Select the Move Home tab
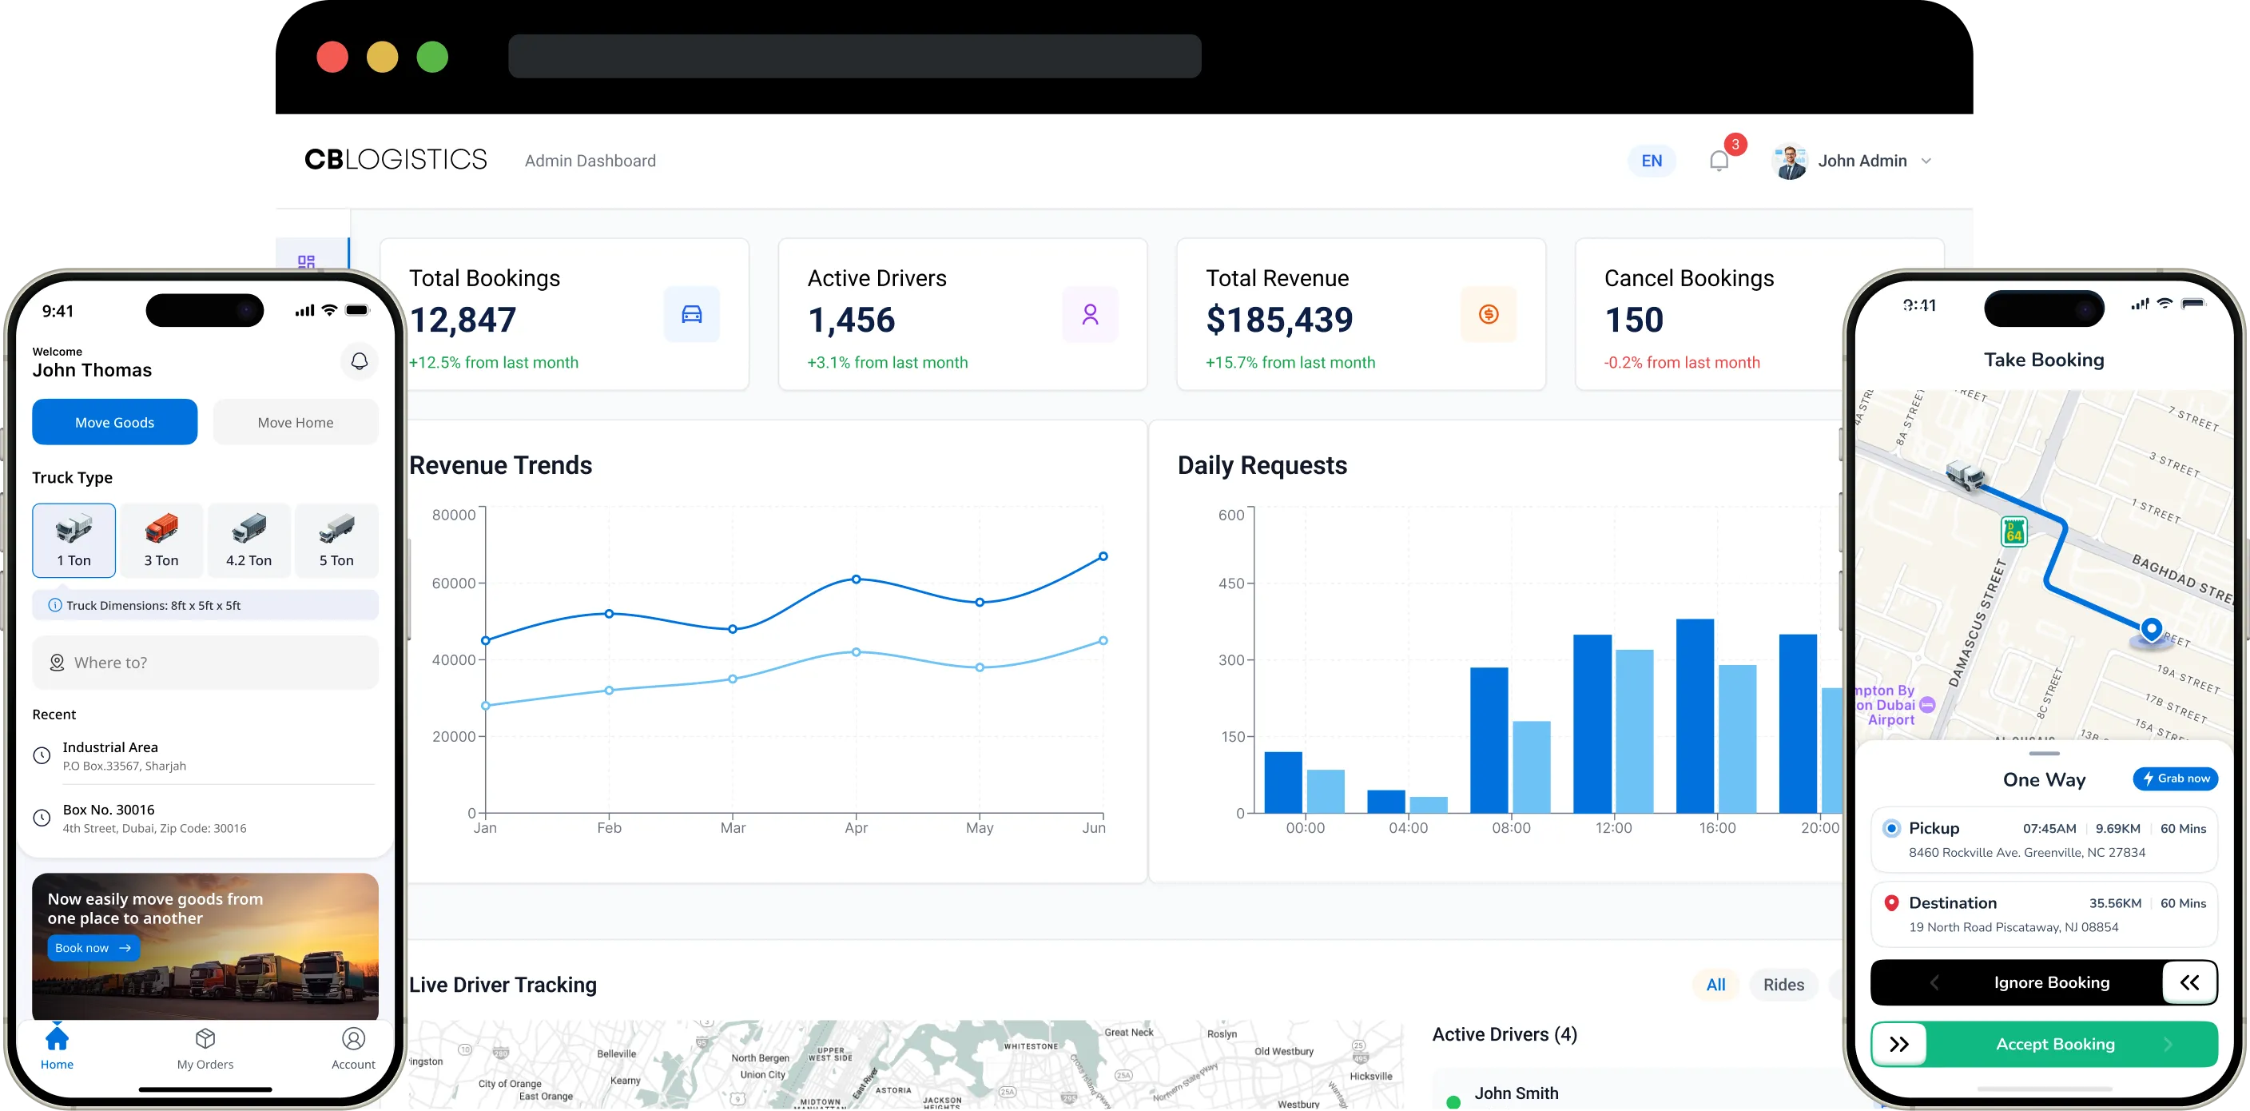 pyautogui.click(x=295, y=422)
